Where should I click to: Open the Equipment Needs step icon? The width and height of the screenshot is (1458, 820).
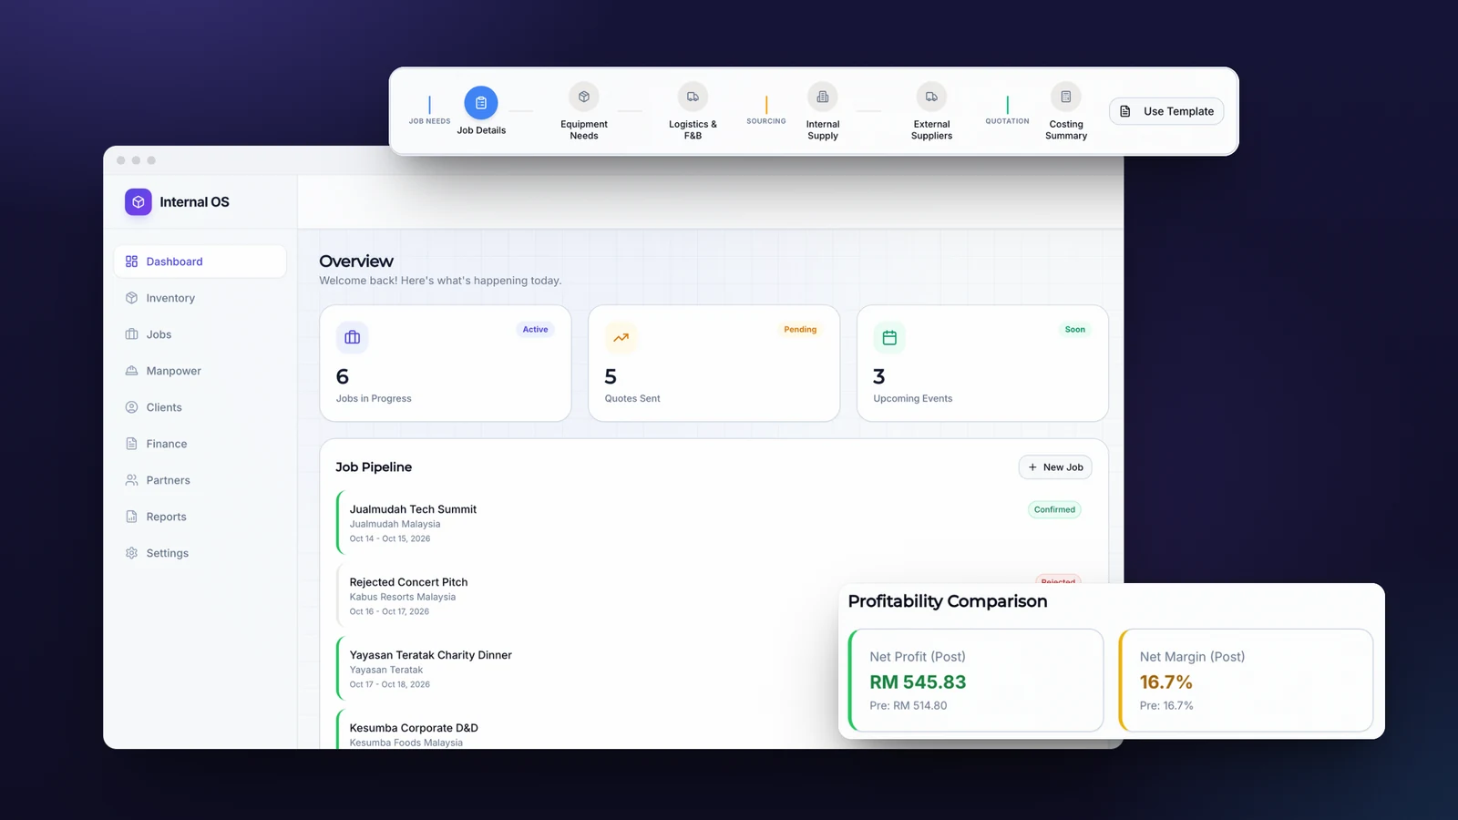(584, 97)
